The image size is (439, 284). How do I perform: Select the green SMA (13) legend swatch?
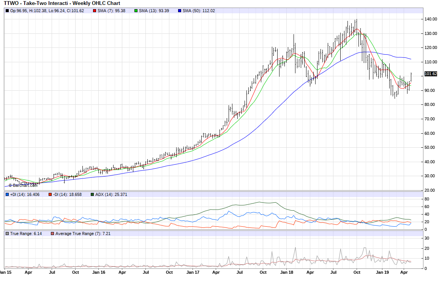(136, 11)
